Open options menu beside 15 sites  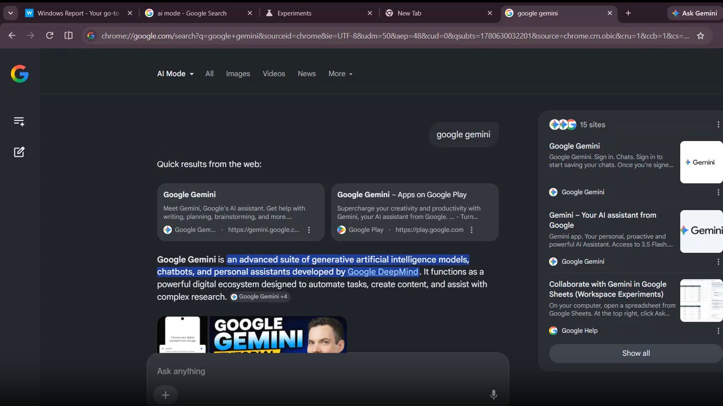click(x=718, y=125)
